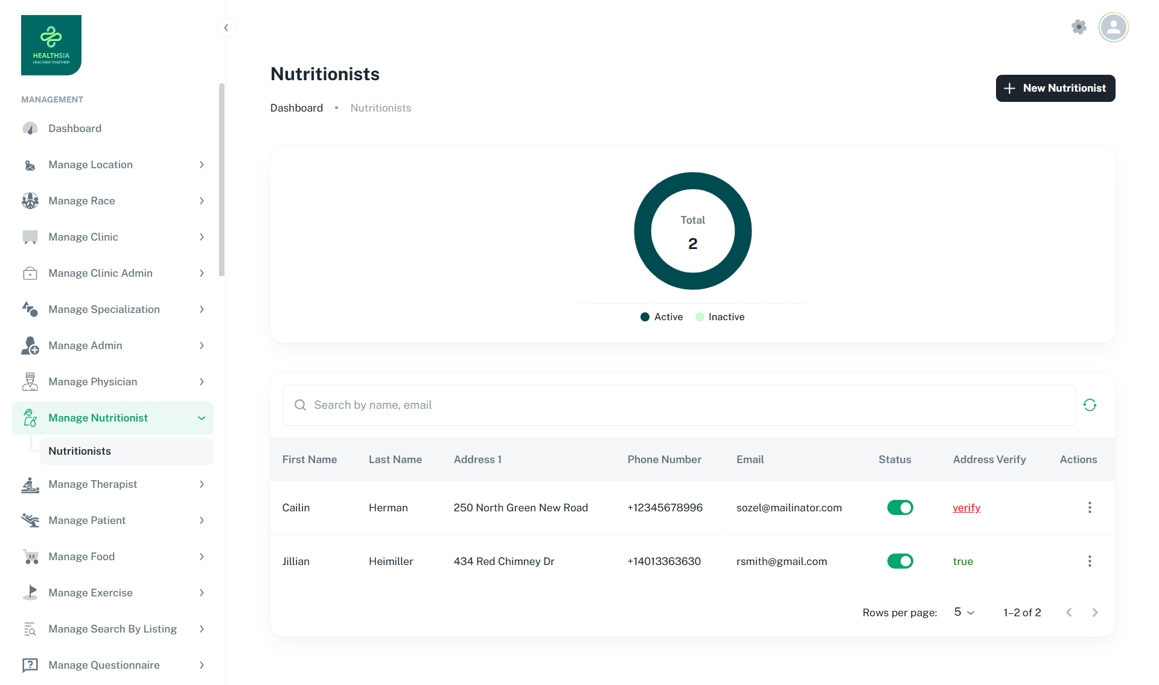Click the verify address link
This screenshot has height=685, width=1159.
tap(966, 508)
